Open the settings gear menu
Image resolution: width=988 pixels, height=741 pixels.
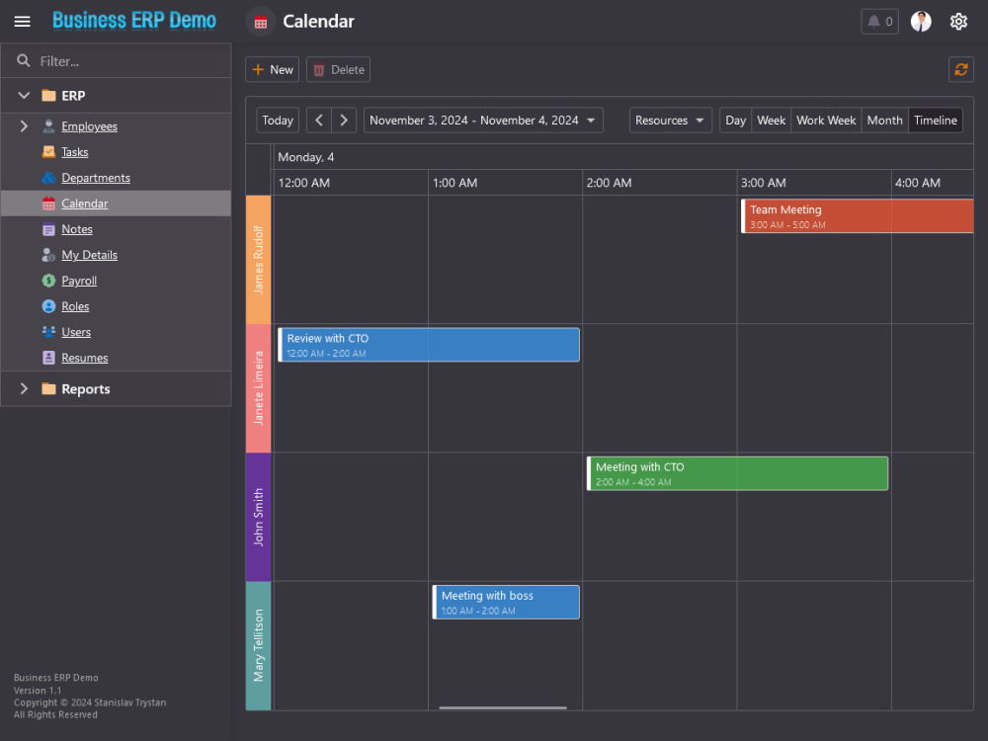click(958, 22)
